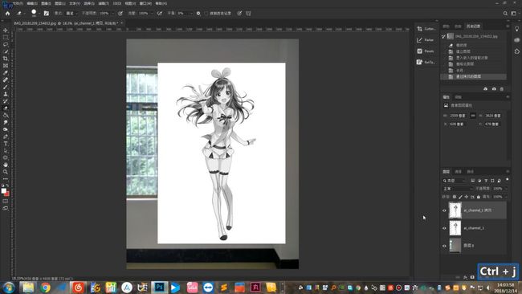
Task: Toggle pressure for opacity in options bar
Action: tap(120, 14)
